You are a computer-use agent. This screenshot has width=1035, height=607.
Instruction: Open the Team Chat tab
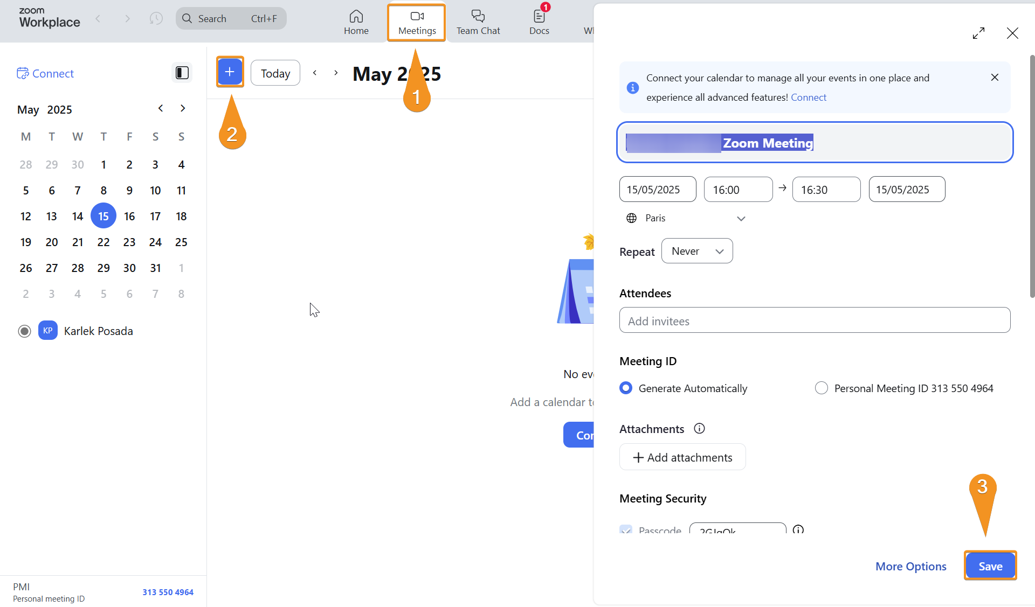coord(478,22)
